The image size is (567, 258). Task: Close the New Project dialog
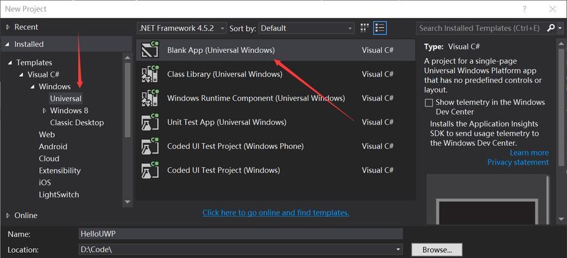[x=553, y=10]
